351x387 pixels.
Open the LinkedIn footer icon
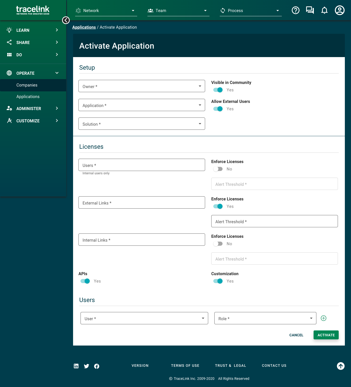pyautogui.click(x=76, y=366)
